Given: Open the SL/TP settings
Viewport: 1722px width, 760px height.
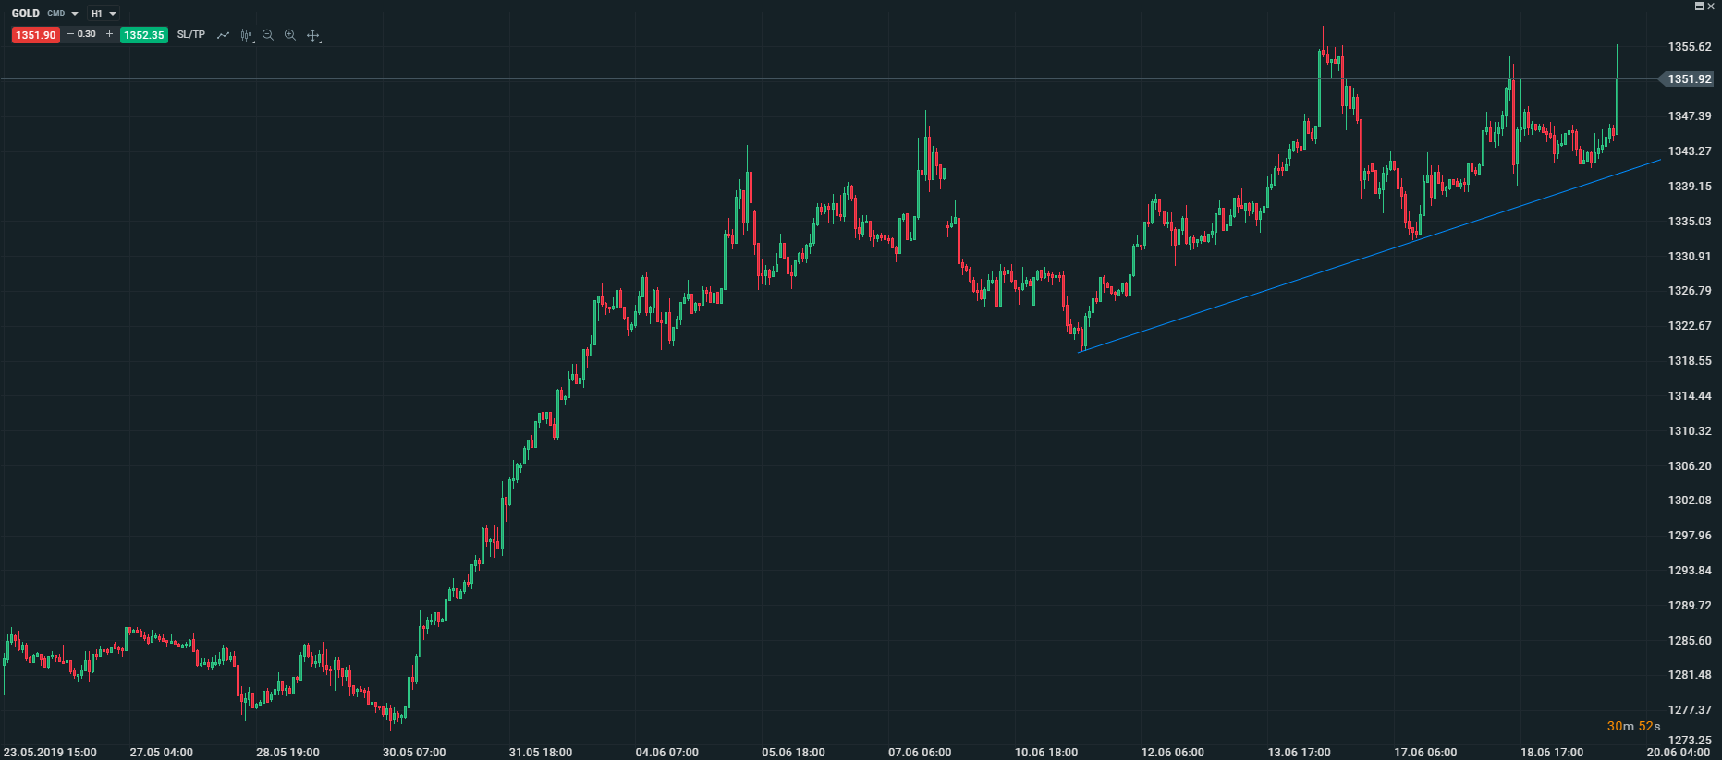Looking at the screenshot, I should (x=191, y=35).
